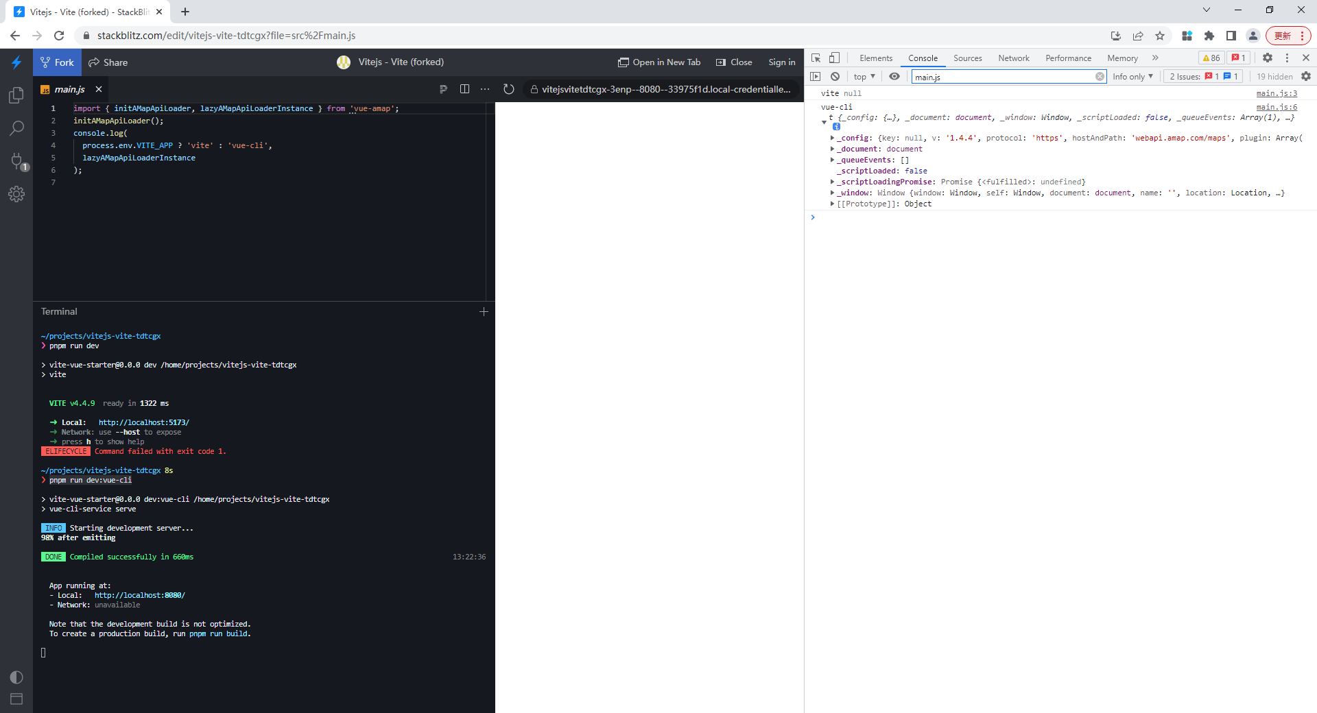The height and width of the screenshot is (713, 1317).
Task: Format code with the Prettier icon
Action: 444,89
